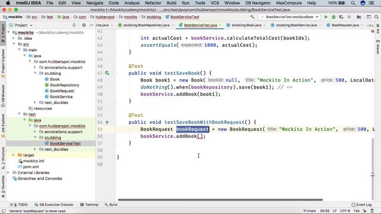The image size is (381, 214).
Task: Expand main test_doubles package
Action: point(35,102)
